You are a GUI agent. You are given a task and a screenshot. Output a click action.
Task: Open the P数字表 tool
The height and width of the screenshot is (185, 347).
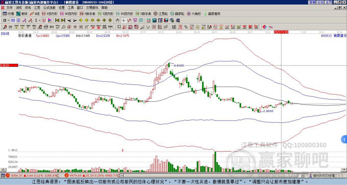pyautogui.click(x=87, y=14)
